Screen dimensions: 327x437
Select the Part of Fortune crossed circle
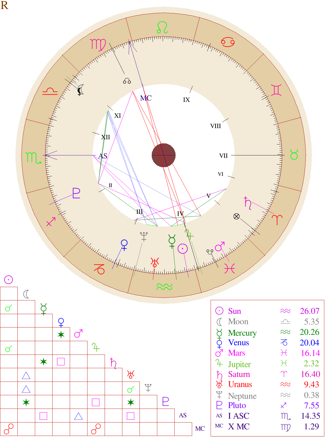237,217
